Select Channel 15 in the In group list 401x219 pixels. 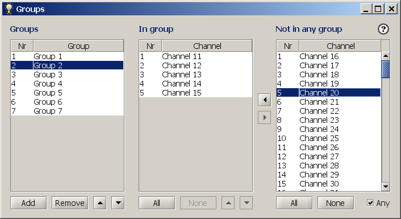click(x=195, y=93)
